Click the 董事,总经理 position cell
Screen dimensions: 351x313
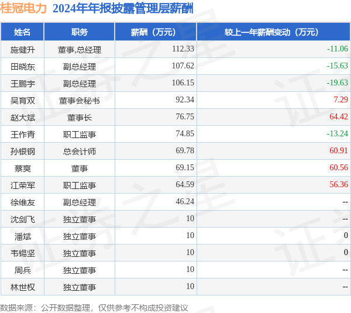pos(80,50)
